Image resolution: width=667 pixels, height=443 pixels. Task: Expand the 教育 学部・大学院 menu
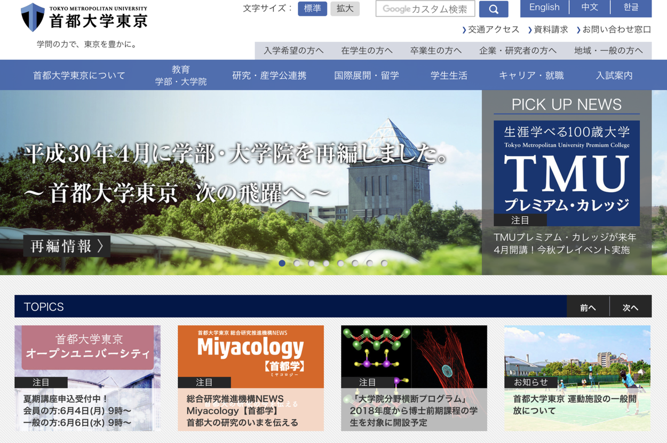click(x=181, y=75)
